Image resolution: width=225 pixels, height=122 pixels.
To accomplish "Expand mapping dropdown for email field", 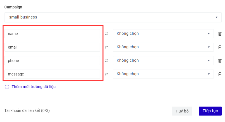I will point(163,47).
